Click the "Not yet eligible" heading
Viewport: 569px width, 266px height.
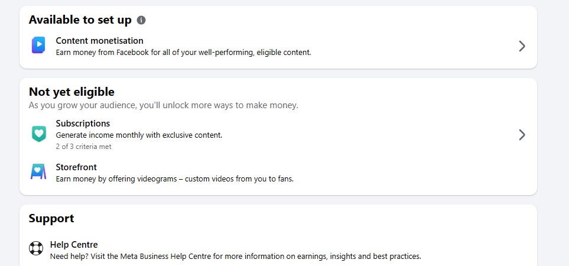[x=71, y=92]
